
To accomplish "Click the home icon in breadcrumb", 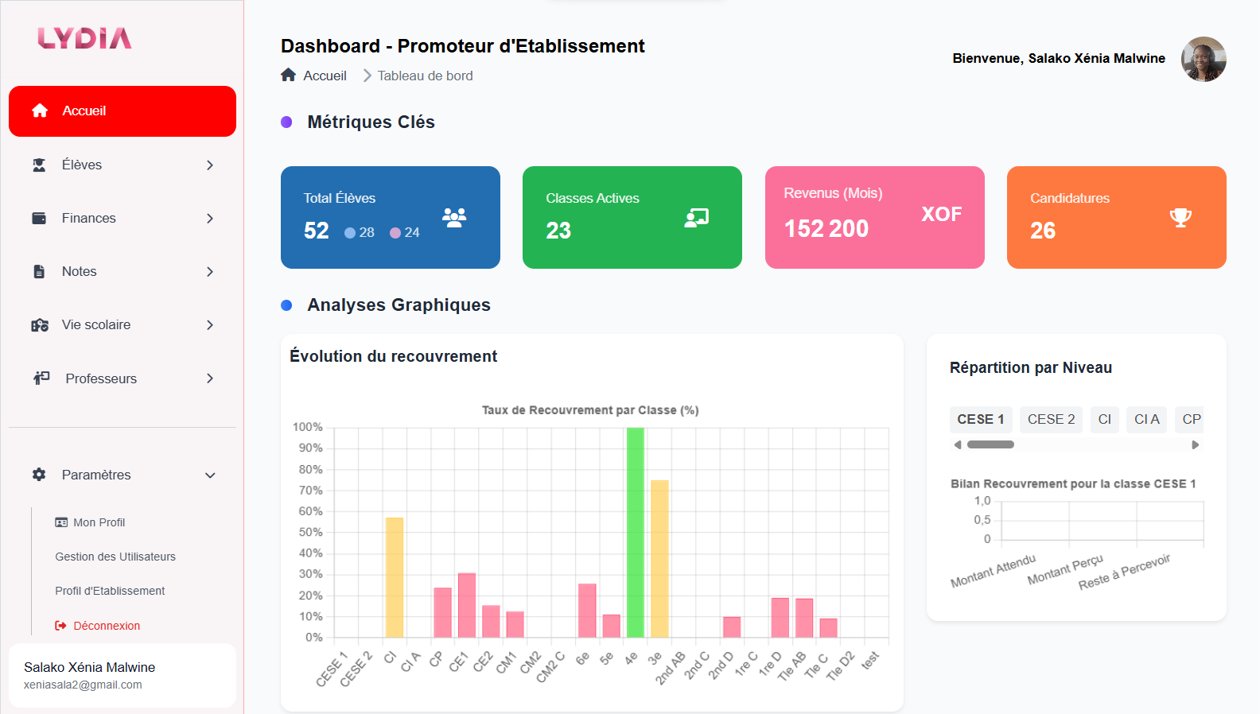I will click(288, 76).
